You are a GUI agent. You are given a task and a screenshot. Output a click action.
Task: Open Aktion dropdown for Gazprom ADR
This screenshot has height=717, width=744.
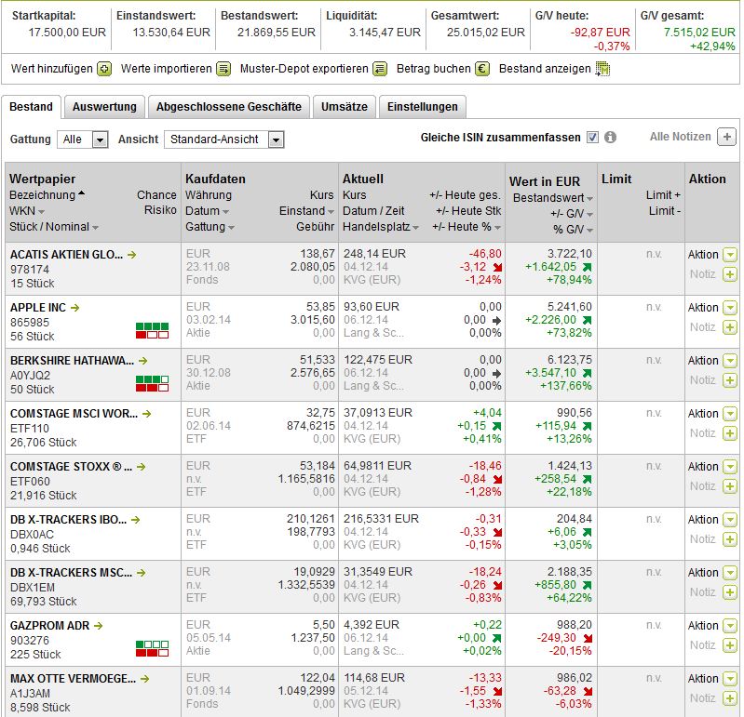pos(730,626)
